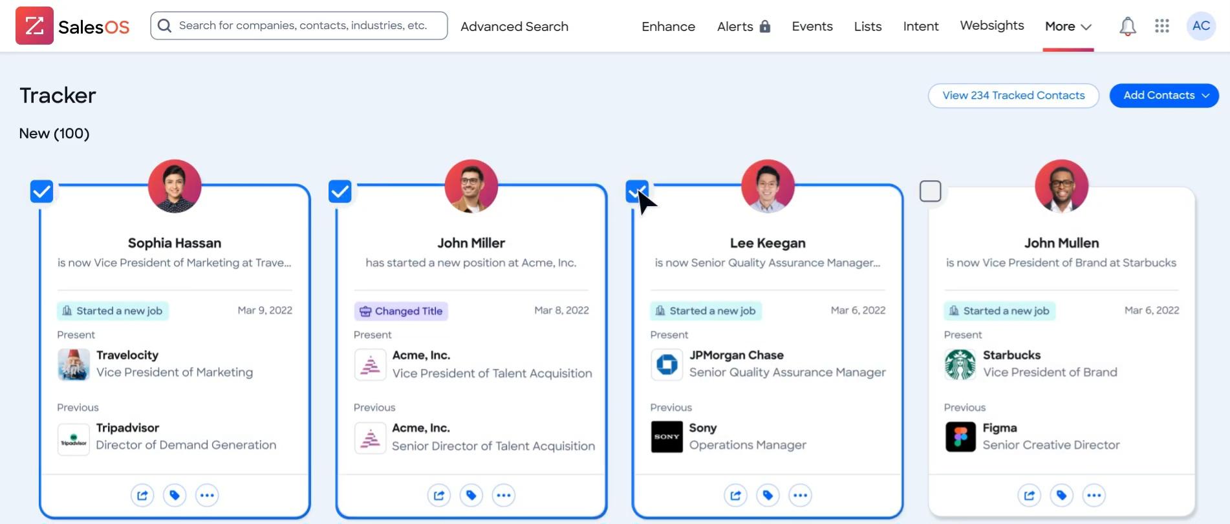Open more options on Sophia Hassan's card

coord(207,496)
